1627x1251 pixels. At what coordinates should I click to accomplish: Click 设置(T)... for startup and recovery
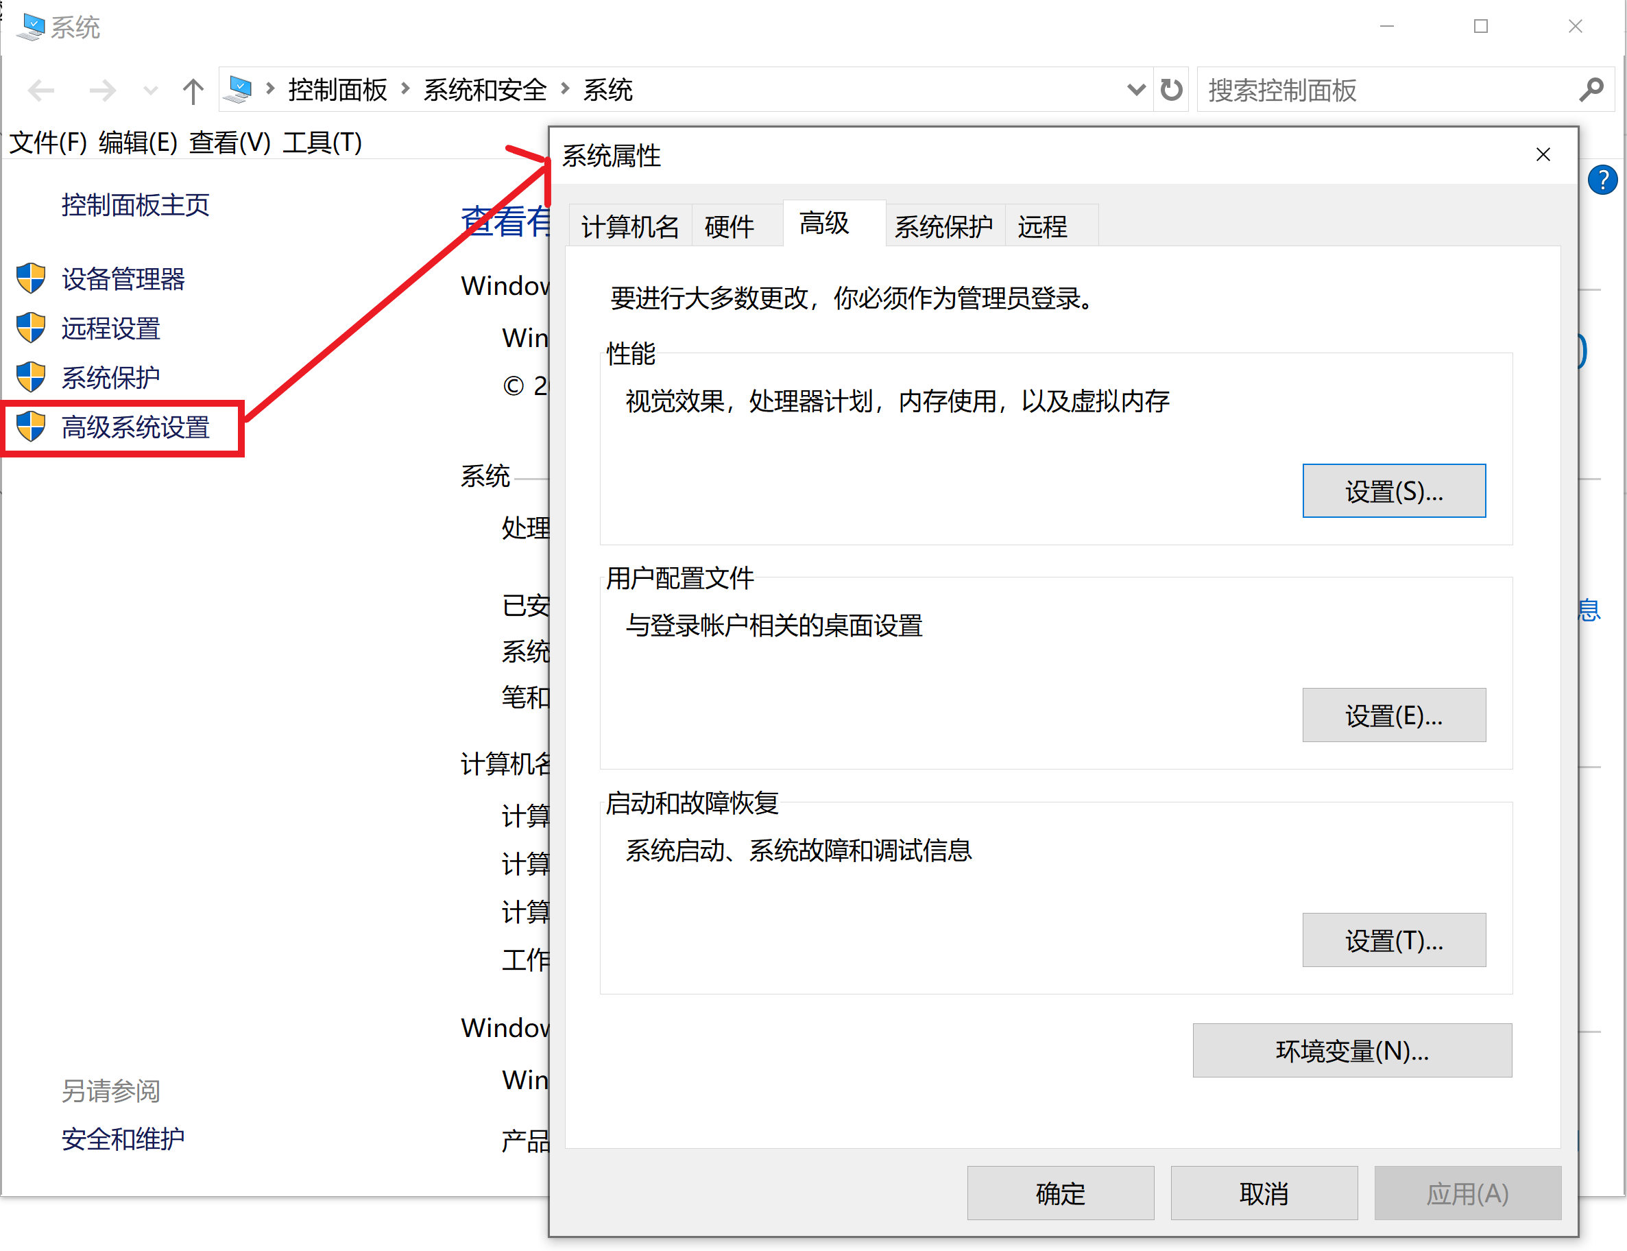[x=1393, y=940]
